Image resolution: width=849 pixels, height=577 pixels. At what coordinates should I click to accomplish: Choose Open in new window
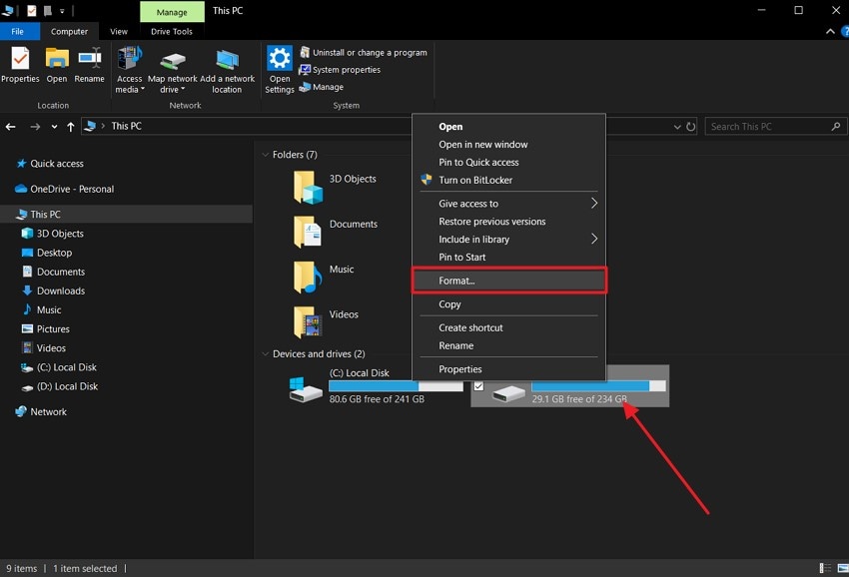pyautogui.click(x=509, y=145)
